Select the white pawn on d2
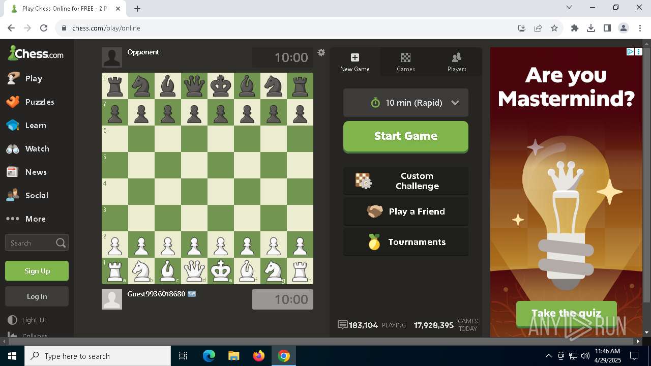Viewport: 651px width, 366px height. click(194, 245)
